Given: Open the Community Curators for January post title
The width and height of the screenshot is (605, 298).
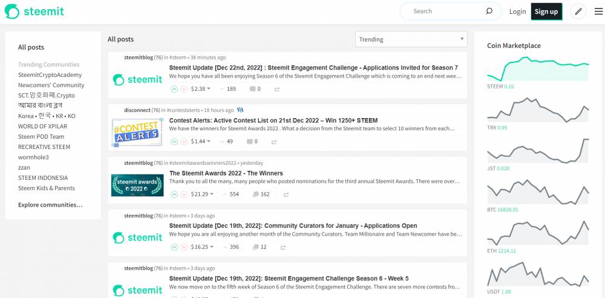Looking at the screenshot, I should pyautogui.click(x=293, y=226).
